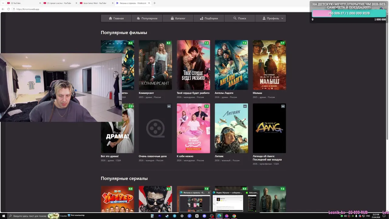Open the taskbar clock and date

tap(376, 216)
